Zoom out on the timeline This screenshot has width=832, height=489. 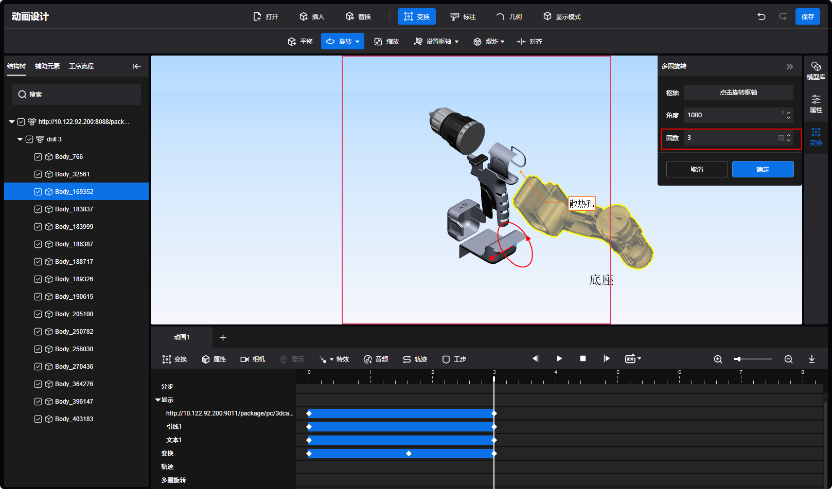tap(788, 359)
